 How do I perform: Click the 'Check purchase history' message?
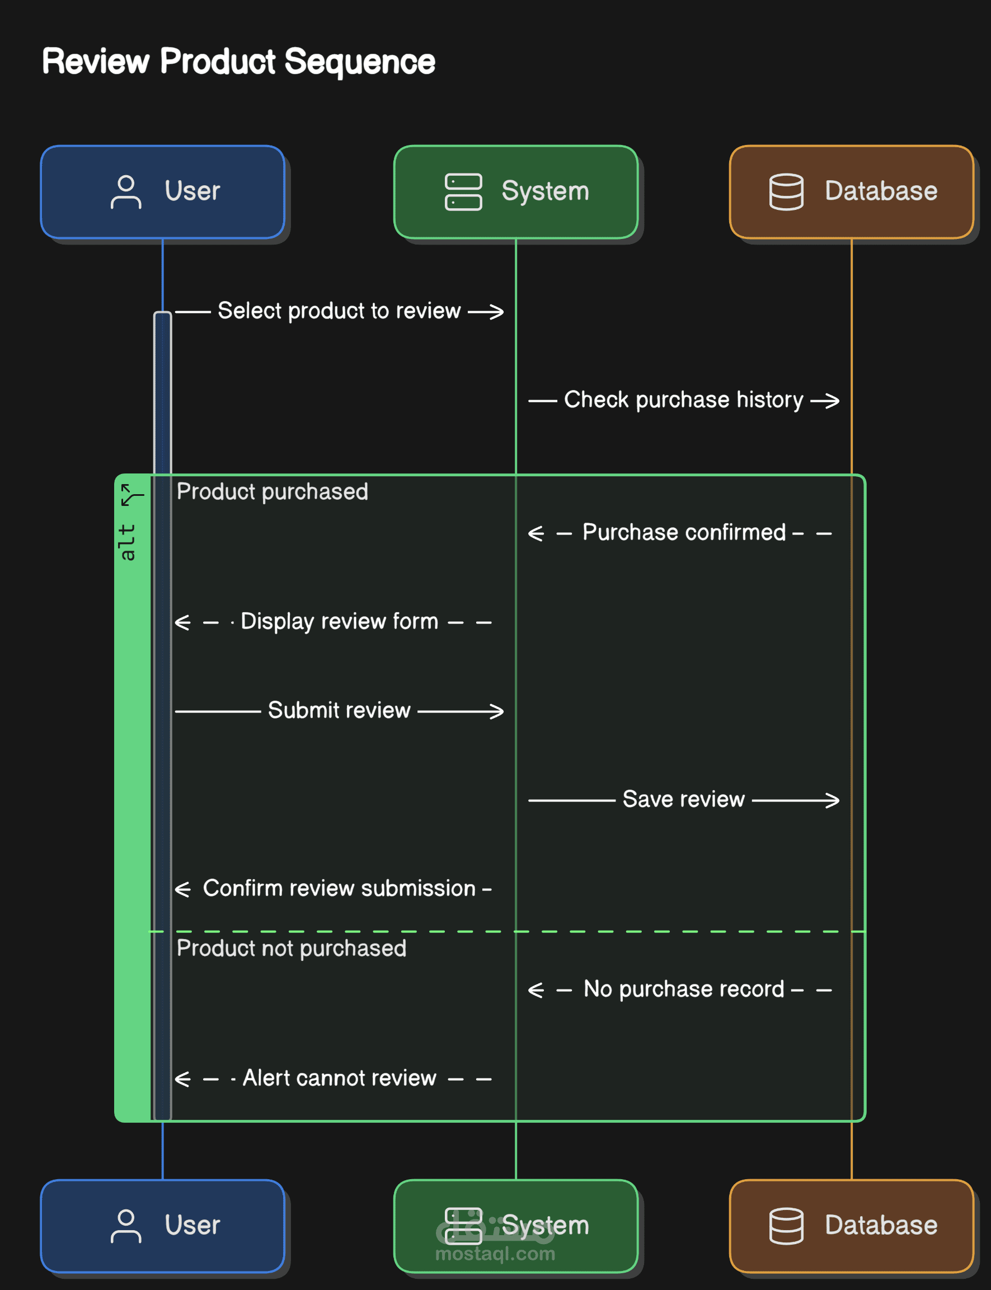[x=684, y=400]
